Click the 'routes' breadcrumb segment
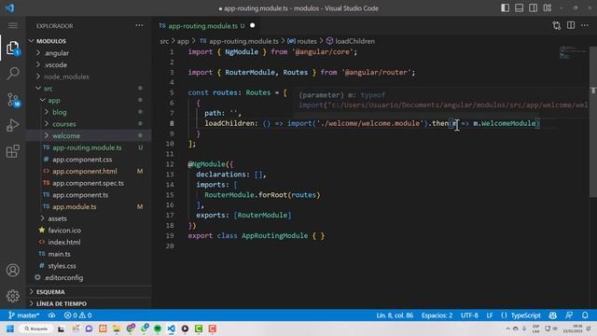This screenshot has height=336, width=597. tap(307, 41)
